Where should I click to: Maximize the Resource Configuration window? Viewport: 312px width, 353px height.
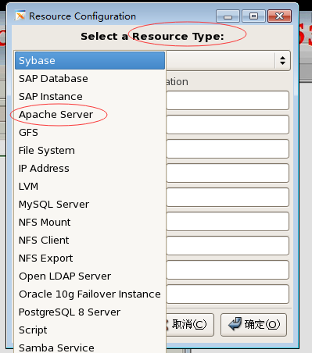click(x=253, y=16)
